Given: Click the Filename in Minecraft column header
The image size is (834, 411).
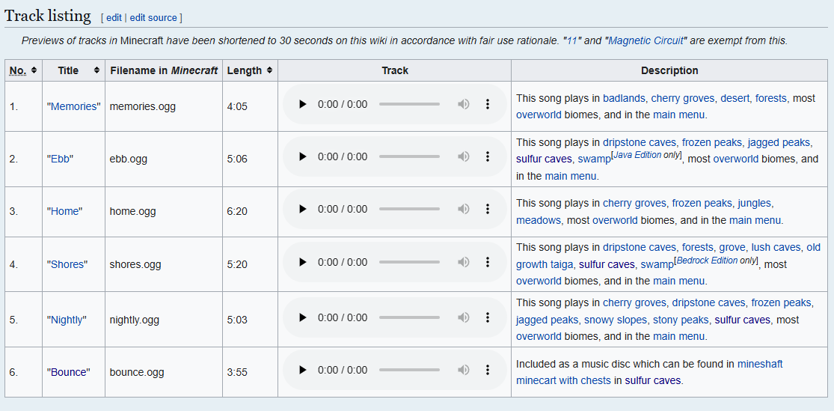Looking at the screenshot, I should click(164, 70).
